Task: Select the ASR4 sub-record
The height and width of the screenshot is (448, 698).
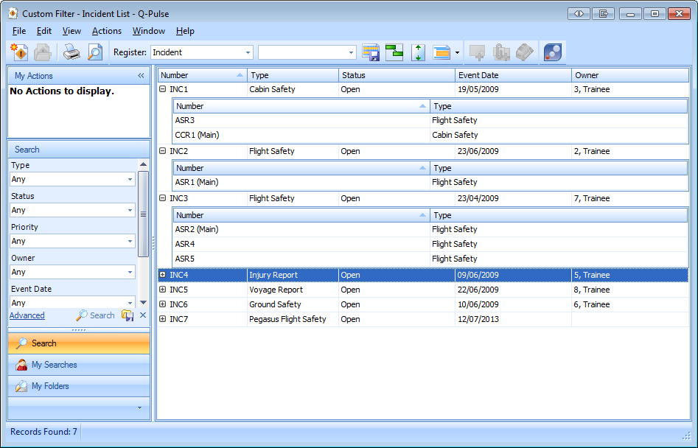Action: pos(430,244)
